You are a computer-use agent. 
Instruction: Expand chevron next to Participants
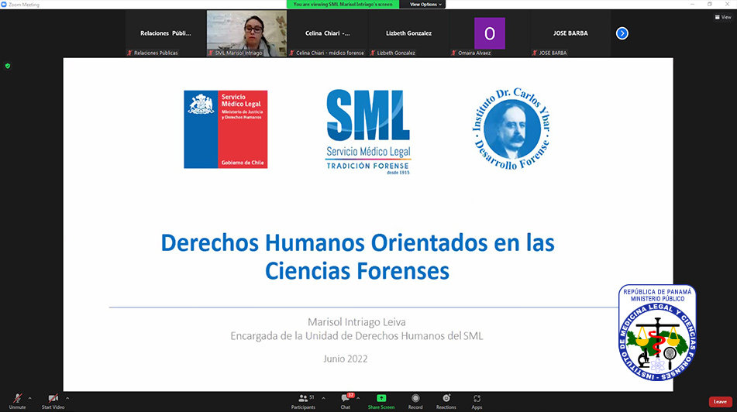point(323,398)
